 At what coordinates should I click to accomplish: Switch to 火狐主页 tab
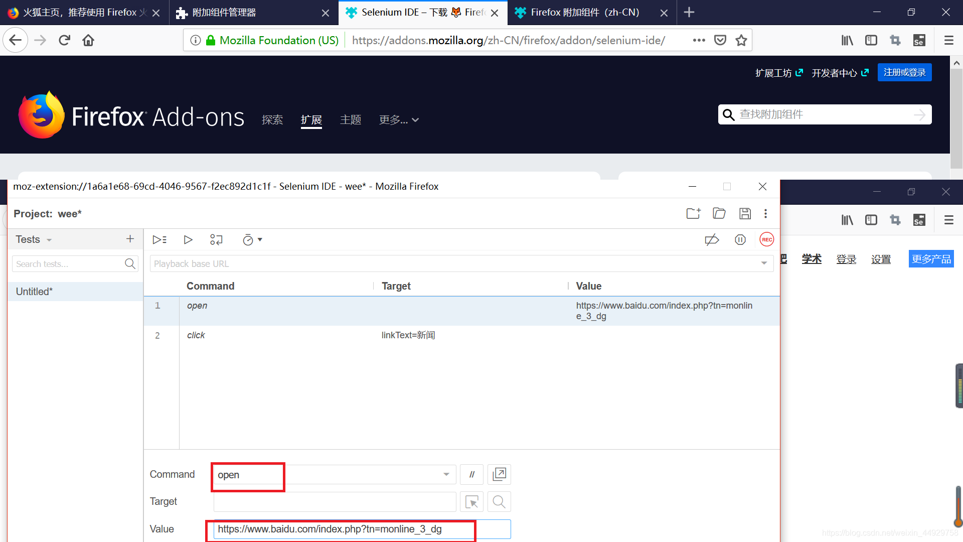coord(84,13)
